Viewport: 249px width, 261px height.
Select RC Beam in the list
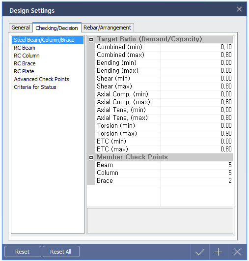(x=48, y=48)
